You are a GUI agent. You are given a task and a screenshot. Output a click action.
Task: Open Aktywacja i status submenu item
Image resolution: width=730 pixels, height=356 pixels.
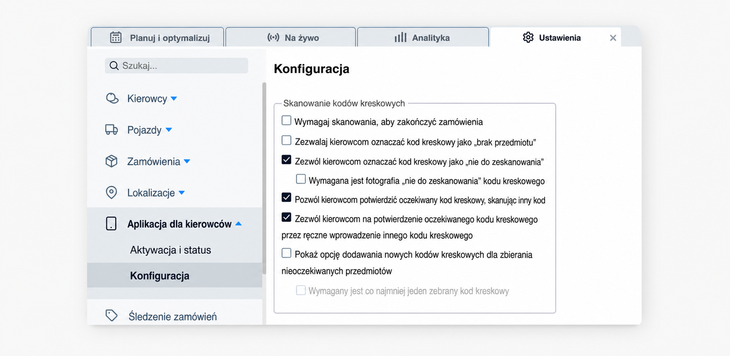tap(171, 250)
